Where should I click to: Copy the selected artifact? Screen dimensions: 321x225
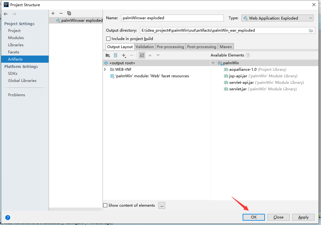click(69, 13)
